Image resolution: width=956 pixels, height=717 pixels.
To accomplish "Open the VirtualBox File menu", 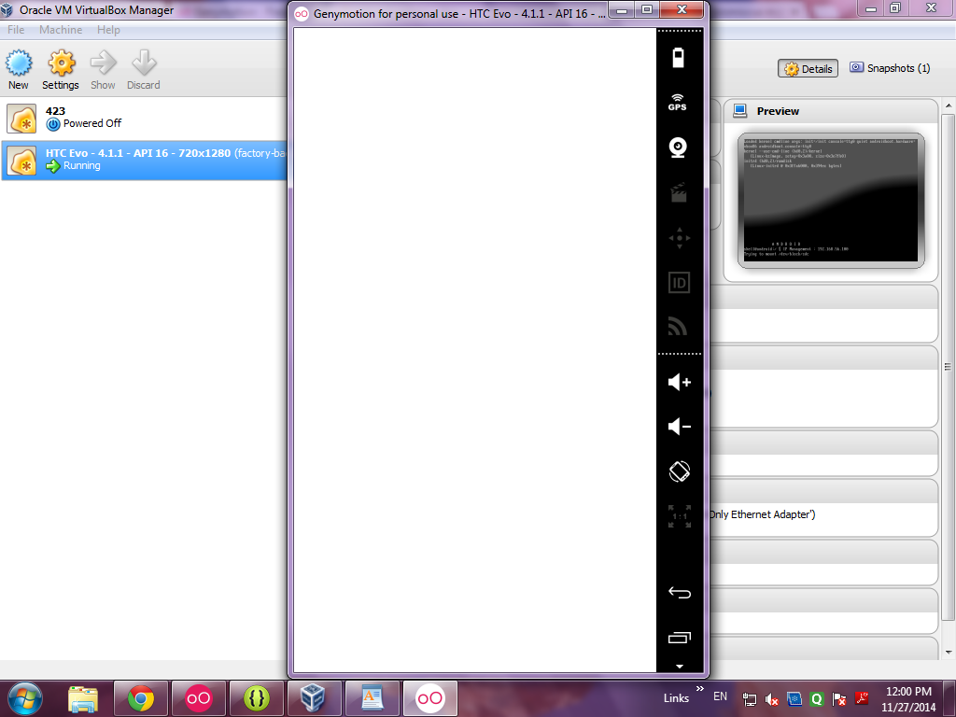I will click(16, 30).
